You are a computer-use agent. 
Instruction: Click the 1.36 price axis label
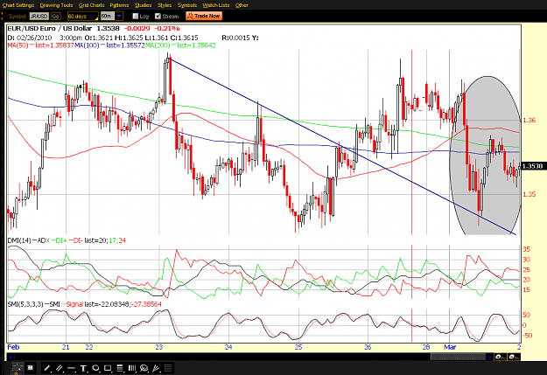pyautogui.click(x=529, y=121)
